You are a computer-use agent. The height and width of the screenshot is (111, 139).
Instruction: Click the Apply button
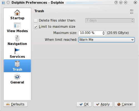click(x=103, y=104)
